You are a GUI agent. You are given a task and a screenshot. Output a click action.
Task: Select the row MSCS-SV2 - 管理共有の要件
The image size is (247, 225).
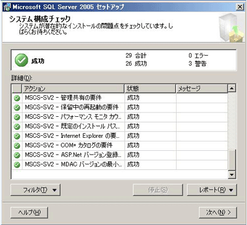tap(119, 98)
